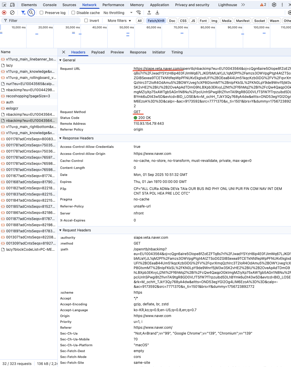This screenshot has height=367, width=291.
Task: Close the request details pane
Action: [x=64, y=52]
